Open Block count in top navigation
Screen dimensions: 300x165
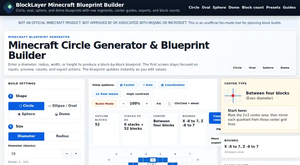[252, 7]
